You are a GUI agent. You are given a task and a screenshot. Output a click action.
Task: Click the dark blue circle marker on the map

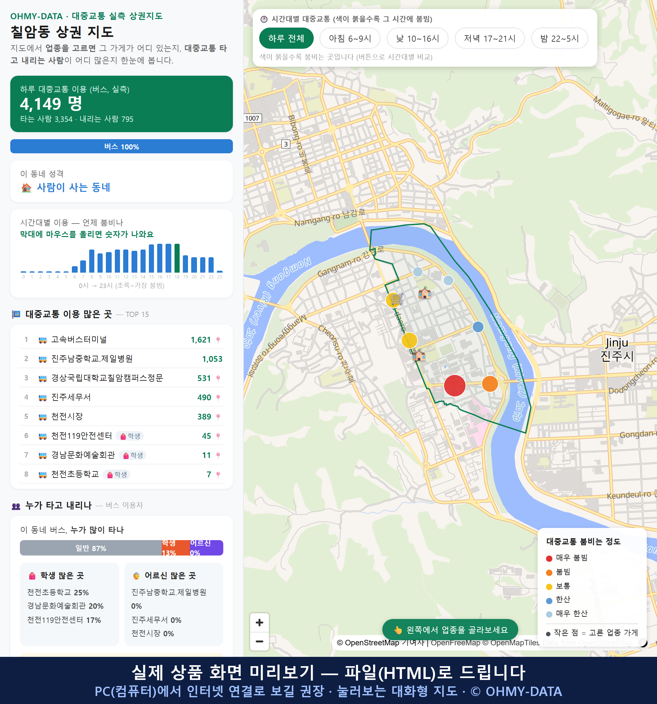click(478, 327)
